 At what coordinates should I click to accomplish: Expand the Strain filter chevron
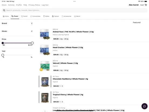(x=32, y=31)
